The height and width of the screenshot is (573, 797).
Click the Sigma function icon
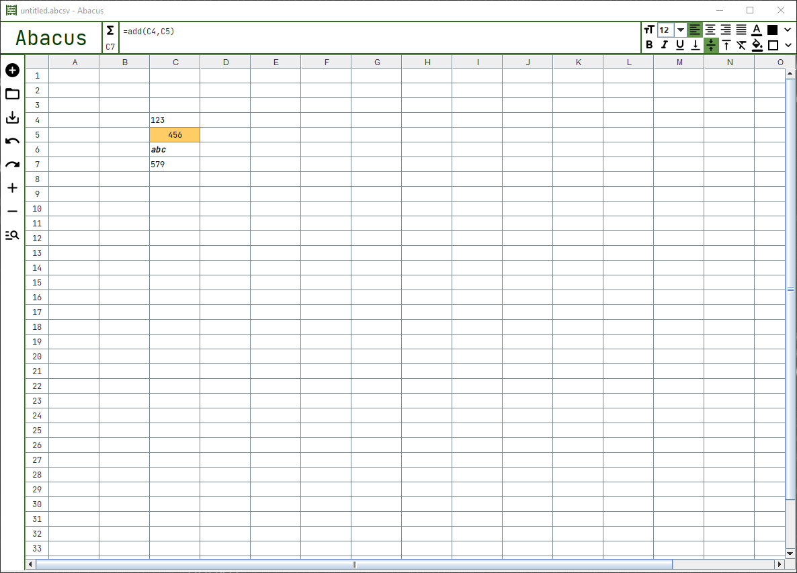(x=110, y=31)
